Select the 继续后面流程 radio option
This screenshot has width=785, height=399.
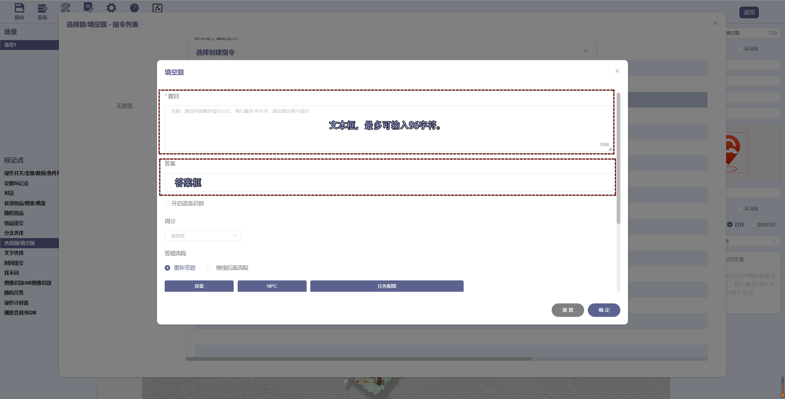(209, 268)
